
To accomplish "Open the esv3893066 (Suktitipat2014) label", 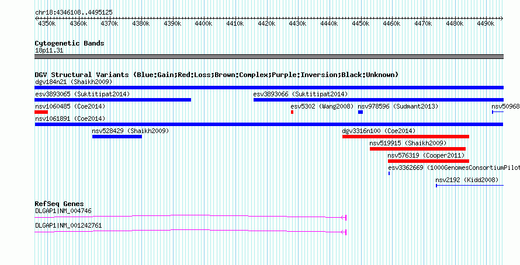I will click(x=300, y=94).
